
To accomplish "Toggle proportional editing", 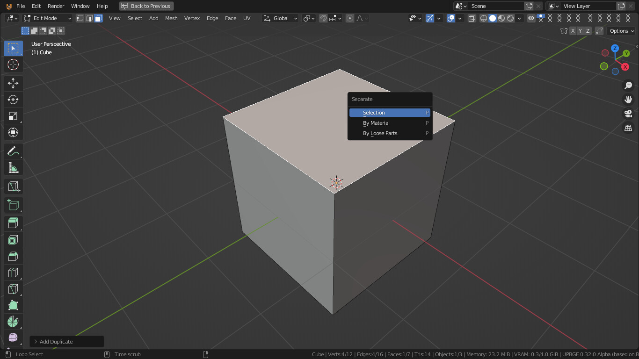I will [x=350, y=18].
